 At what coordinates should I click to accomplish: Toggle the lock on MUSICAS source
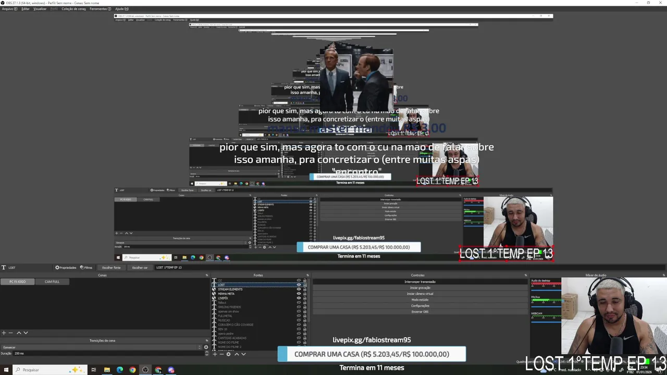(305, 320)
